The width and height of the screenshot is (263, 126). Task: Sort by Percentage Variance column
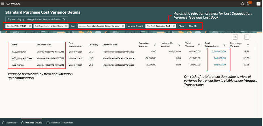[248, 45]
